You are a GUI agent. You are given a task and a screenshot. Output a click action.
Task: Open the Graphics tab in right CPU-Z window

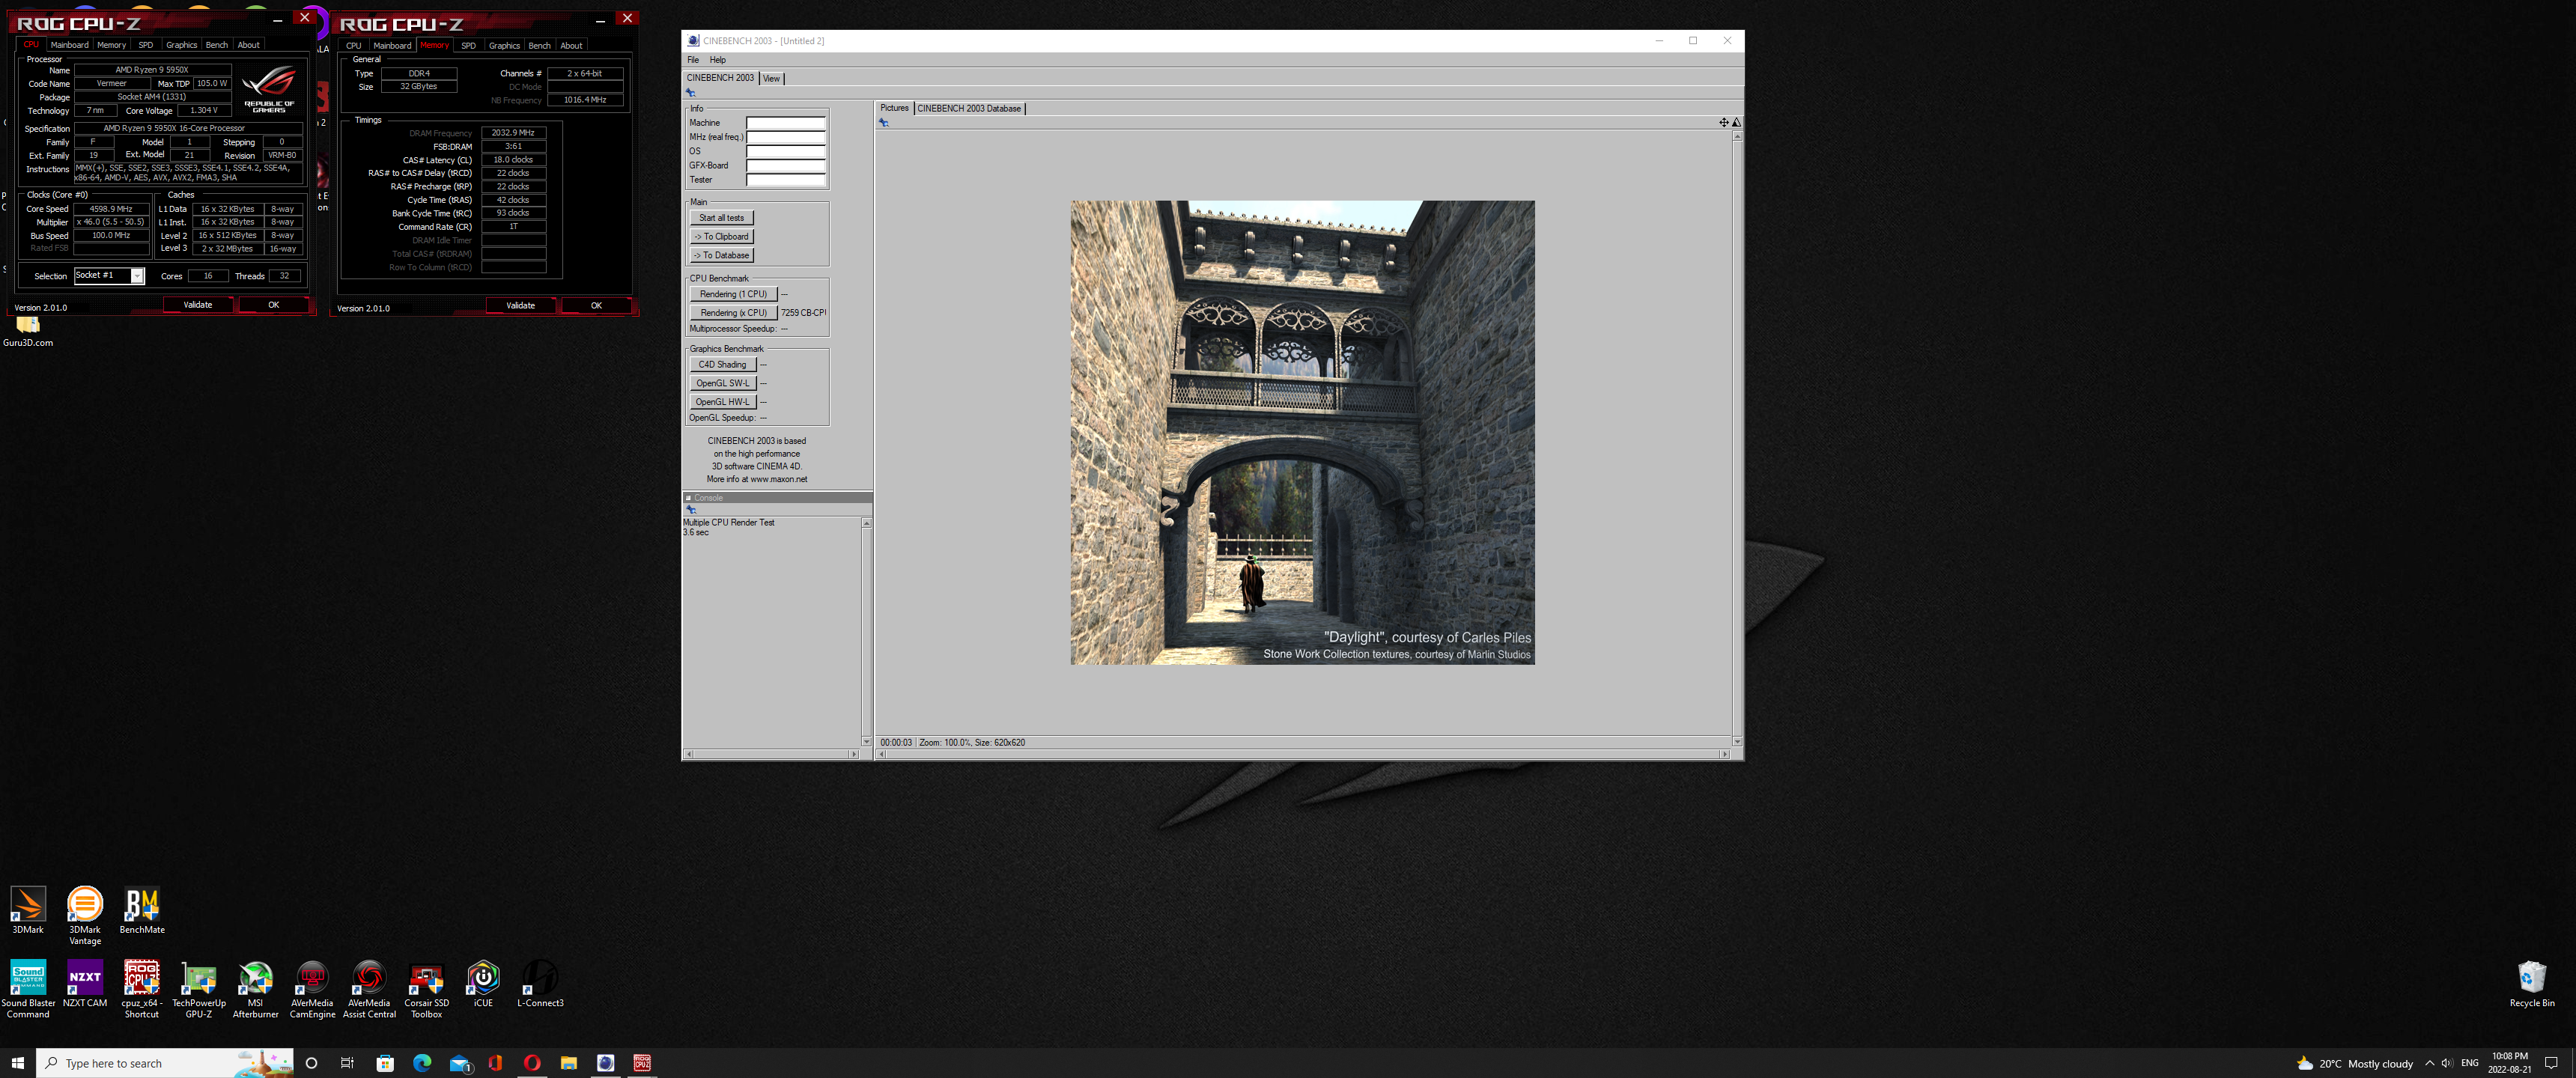pyautogui.click(x=504, y=46)
